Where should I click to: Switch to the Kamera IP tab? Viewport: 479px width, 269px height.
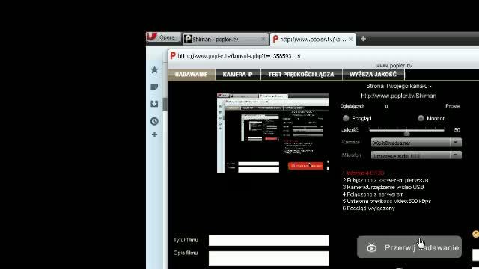[238, 75]
